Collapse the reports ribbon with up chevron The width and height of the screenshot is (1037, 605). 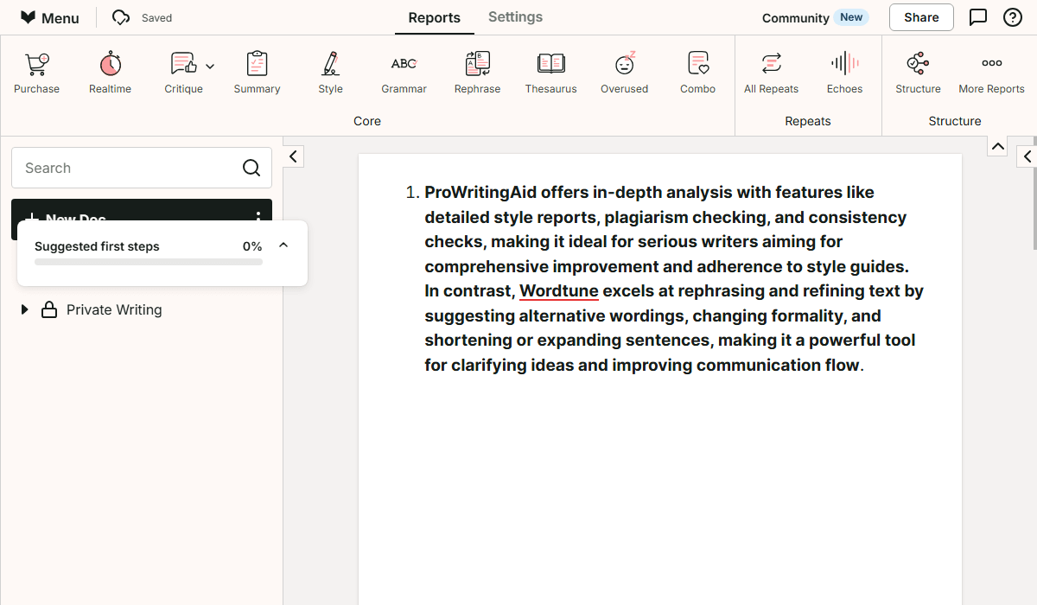tap(998, 146)
